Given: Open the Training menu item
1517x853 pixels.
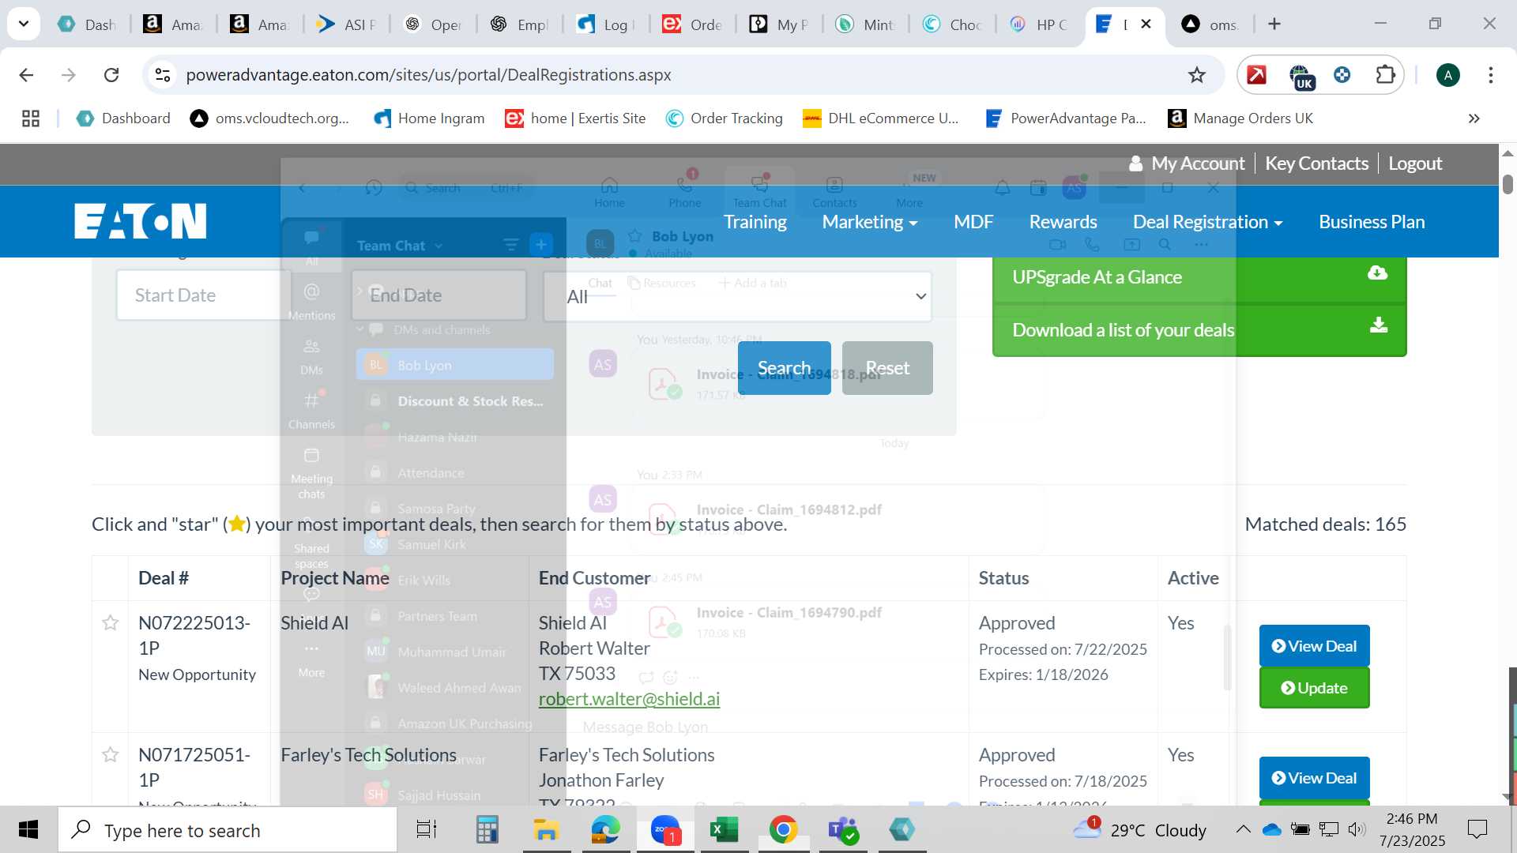Looking at the screenshot, I should pos(755,222).
